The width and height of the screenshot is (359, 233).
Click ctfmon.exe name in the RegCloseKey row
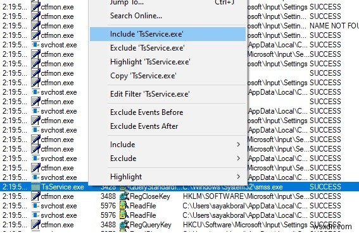(57, 196)
